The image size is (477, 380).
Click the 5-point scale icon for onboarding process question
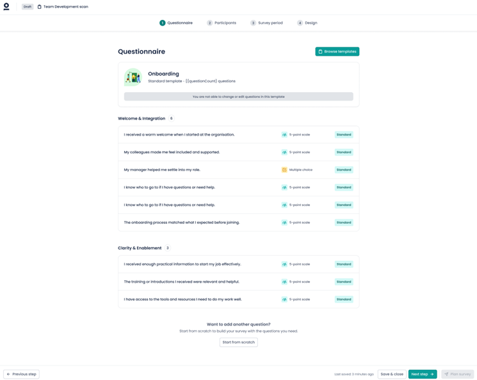284,223
